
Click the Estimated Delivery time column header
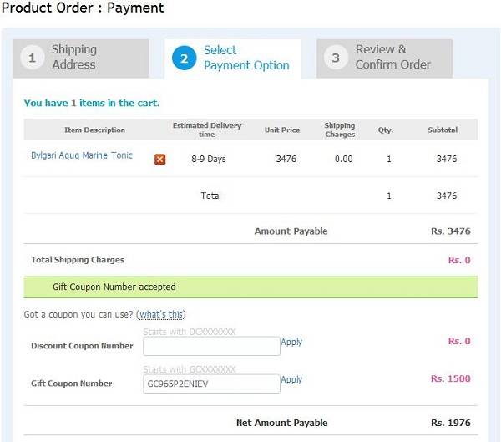[x=207, y=130]
